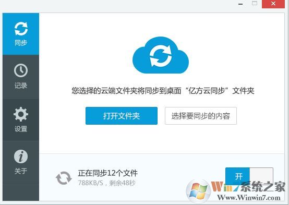Minimize the window
Viewport: 289px width, 205px height.
pyautogui.click(x=240, y=4)
